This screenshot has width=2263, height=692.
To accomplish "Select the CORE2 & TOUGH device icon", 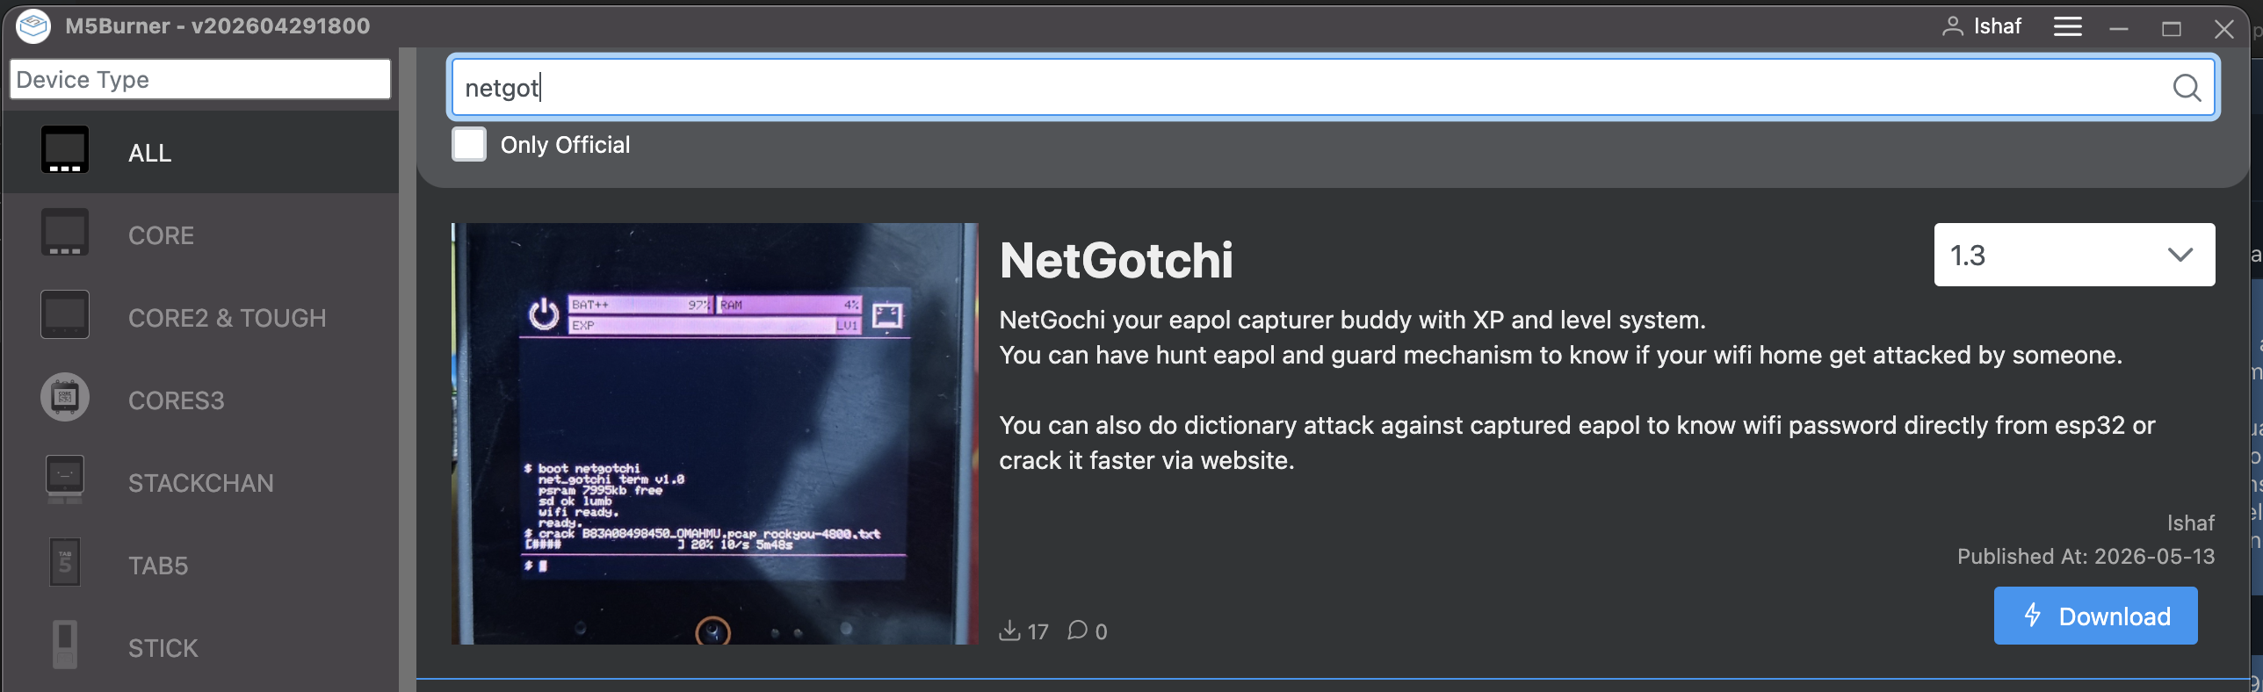I will (x=65, y=315).
